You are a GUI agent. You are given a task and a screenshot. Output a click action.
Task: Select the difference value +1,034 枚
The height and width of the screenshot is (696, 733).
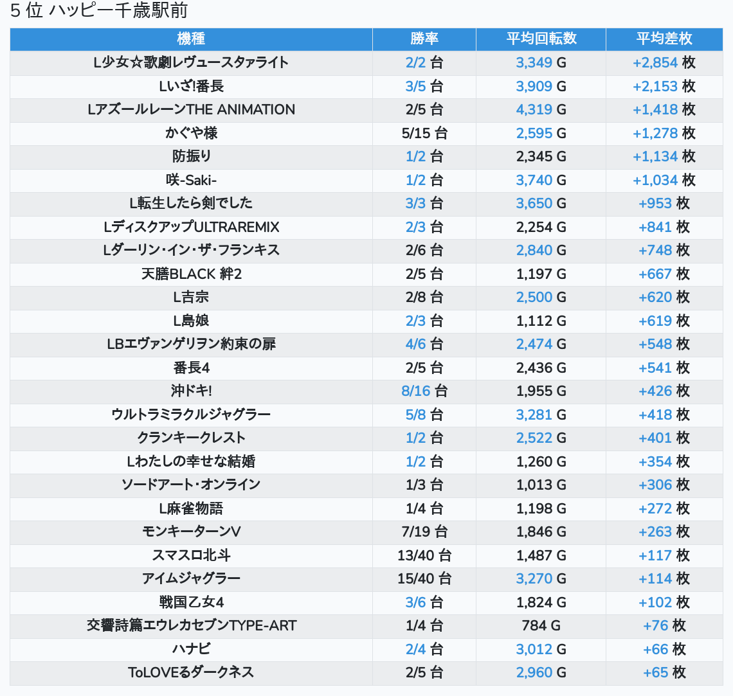click(664, 181)
